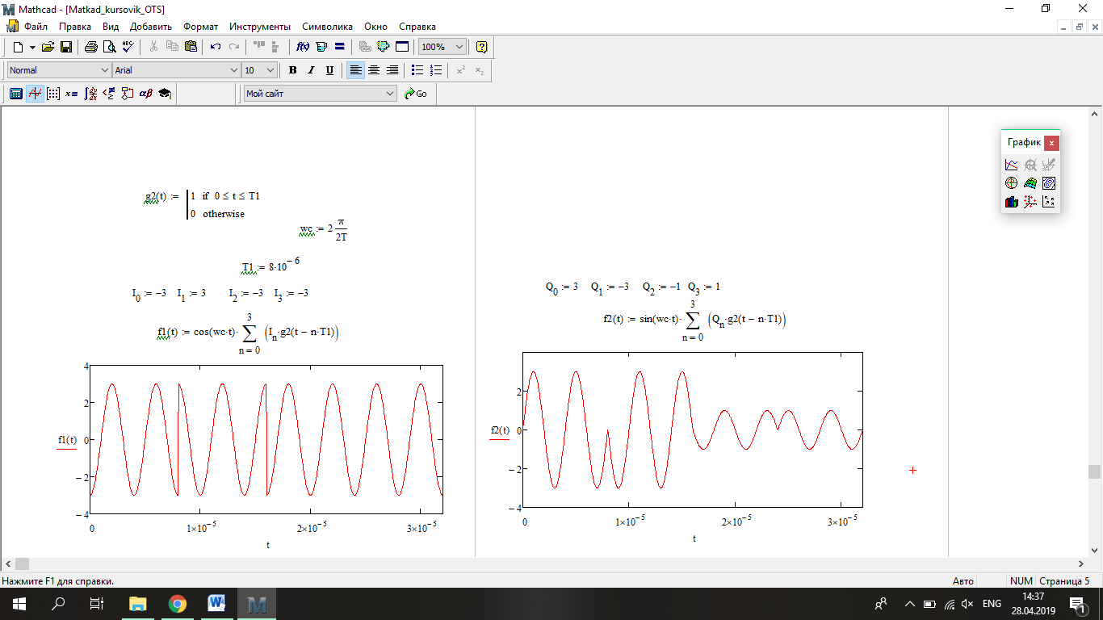The width and height of the screenshot is (1103, 620).
Task: Open the Matrix toolbar palette
Action: (52, 94)
